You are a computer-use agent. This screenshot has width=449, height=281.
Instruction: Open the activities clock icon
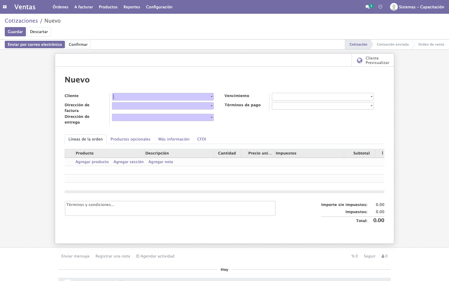click(x=380, y=7)
